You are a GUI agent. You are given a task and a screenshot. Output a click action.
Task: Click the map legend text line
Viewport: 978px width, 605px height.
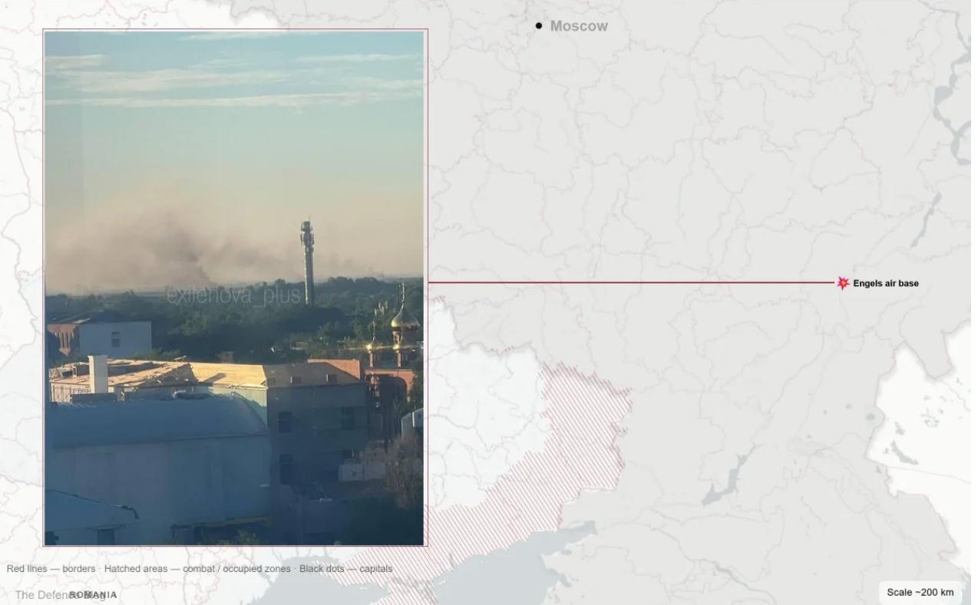point(200,569)
